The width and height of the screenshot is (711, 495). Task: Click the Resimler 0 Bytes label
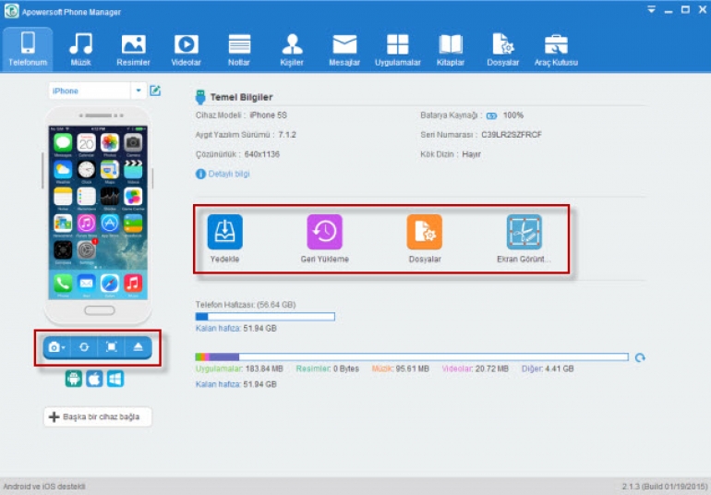[328, 368]
